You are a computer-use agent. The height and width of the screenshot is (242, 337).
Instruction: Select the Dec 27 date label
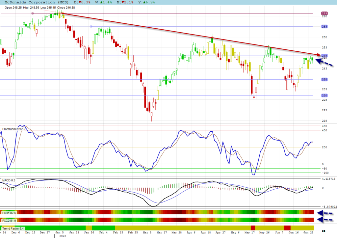45,232
